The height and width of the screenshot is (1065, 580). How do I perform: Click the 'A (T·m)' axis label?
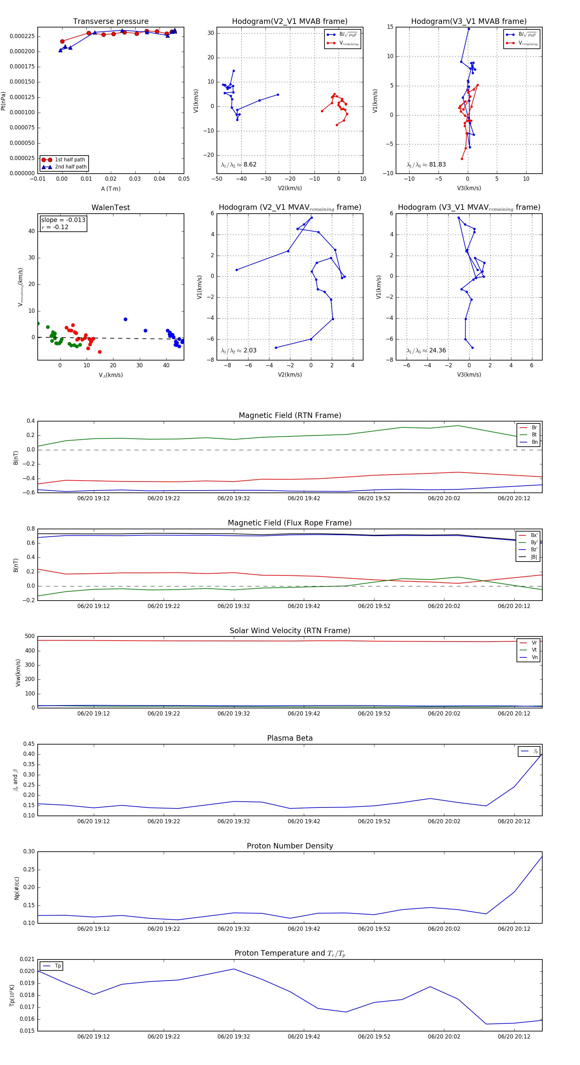pyautogui.click(x=111, y=189)
